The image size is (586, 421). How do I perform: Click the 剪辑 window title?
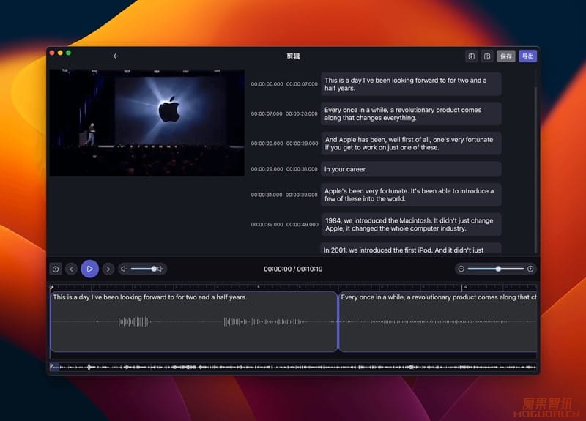(293, 56)
